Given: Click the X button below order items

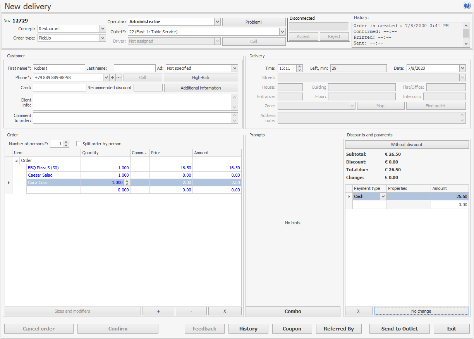Looking at the screenshot, I should [225, 311].
